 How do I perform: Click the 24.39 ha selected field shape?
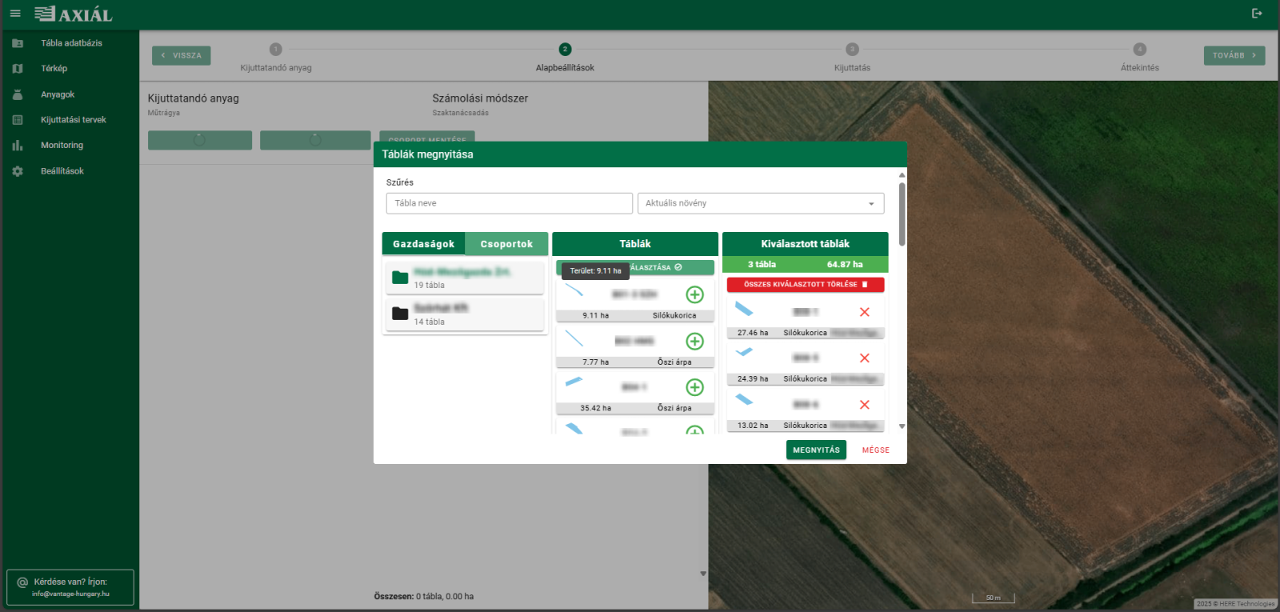pyautogui.click(x=744, y=352)
